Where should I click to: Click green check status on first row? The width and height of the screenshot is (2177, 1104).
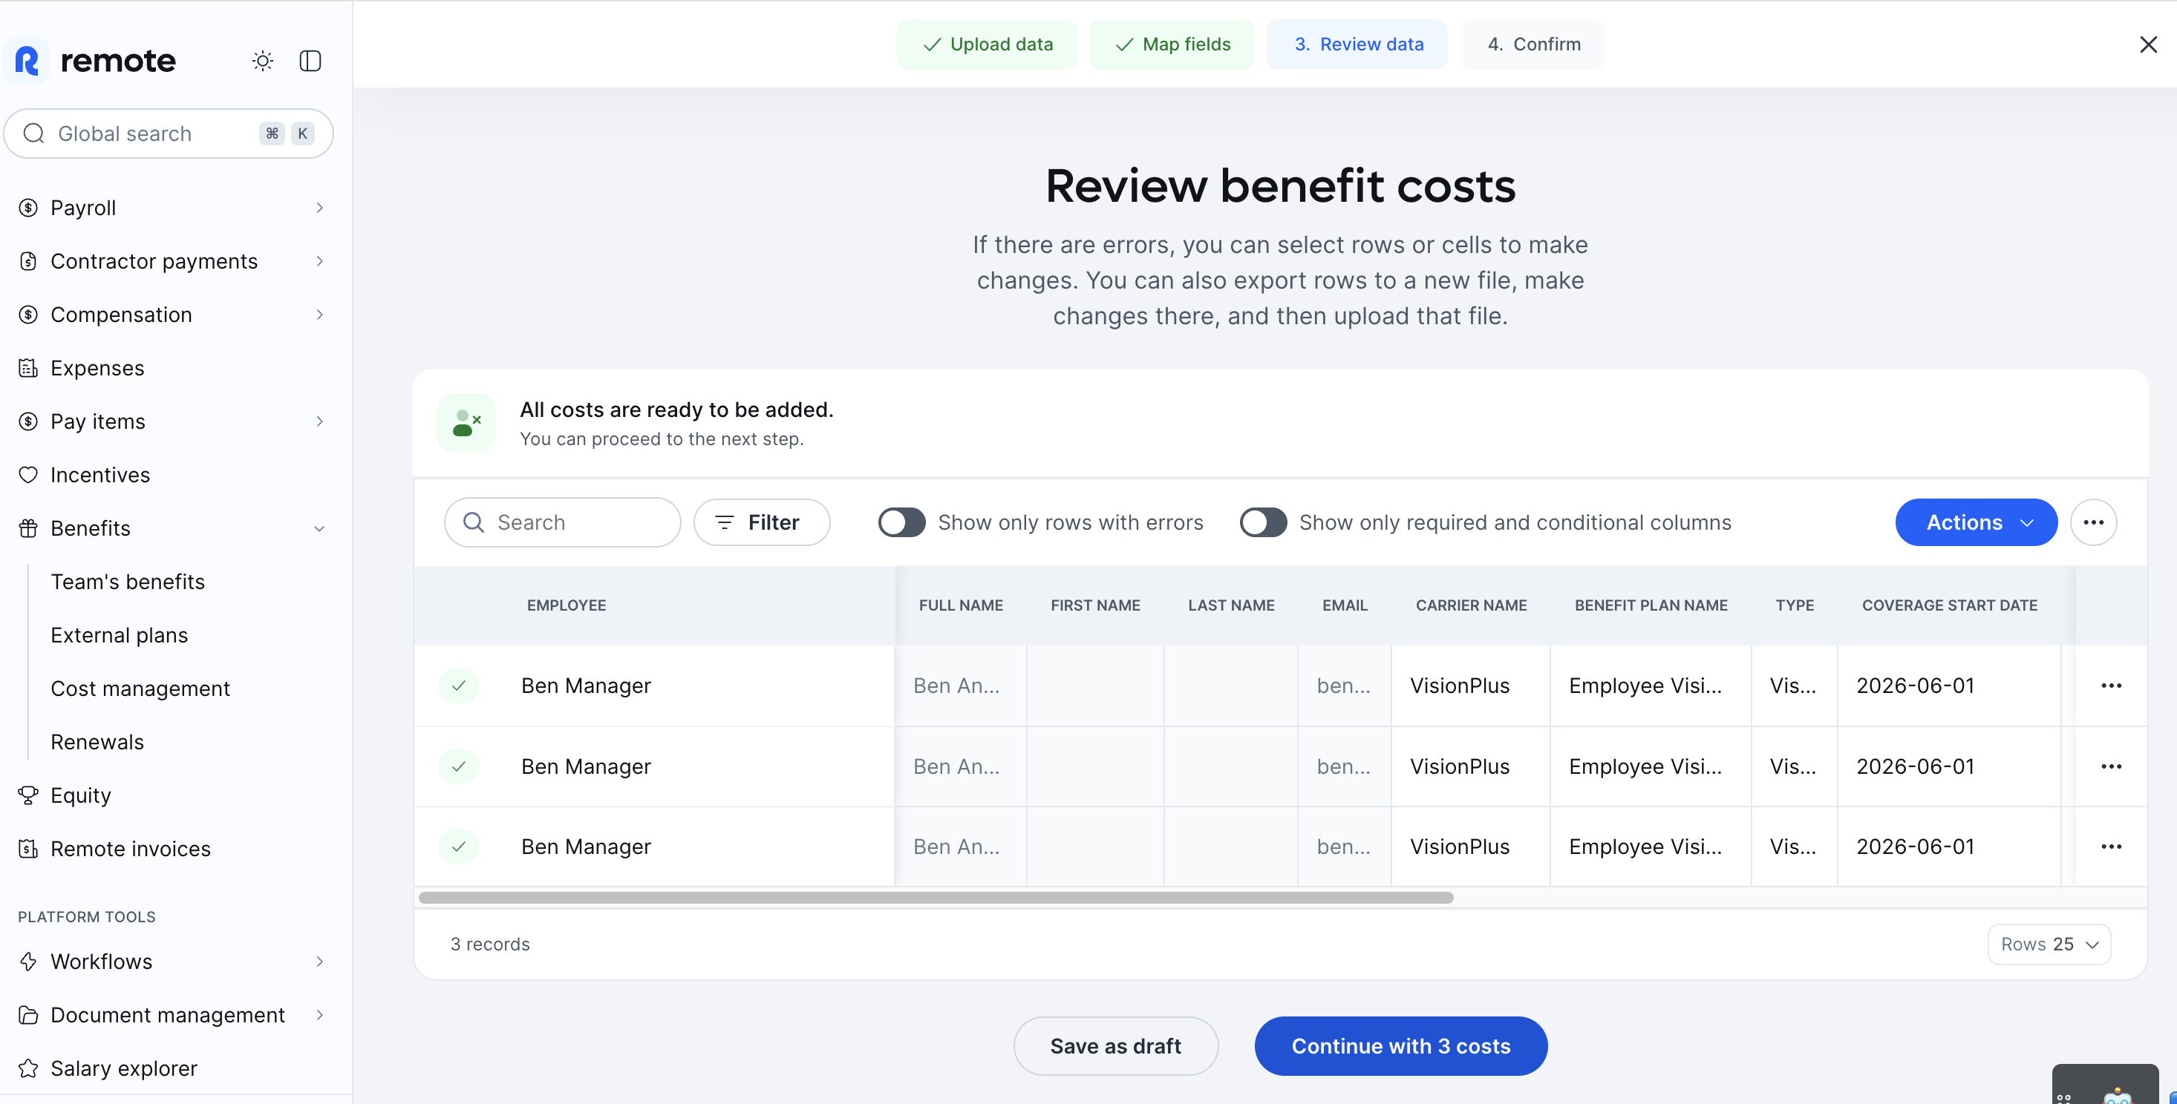(x=459, y=685)
